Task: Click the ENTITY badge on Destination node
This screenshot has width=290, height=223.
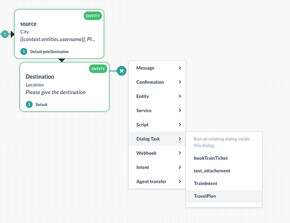Action: pyautogui.click(x=98, y=69)
